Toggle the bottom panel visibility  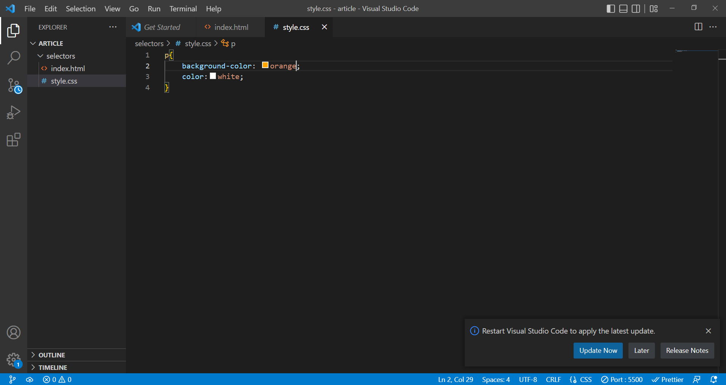coord(623,9)
